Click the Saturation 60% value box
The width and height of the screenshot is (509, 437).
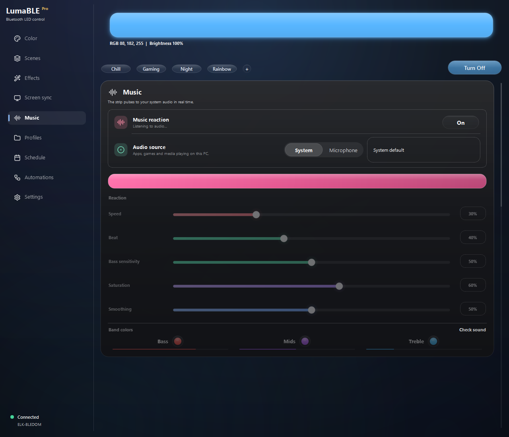click(473, 285)
